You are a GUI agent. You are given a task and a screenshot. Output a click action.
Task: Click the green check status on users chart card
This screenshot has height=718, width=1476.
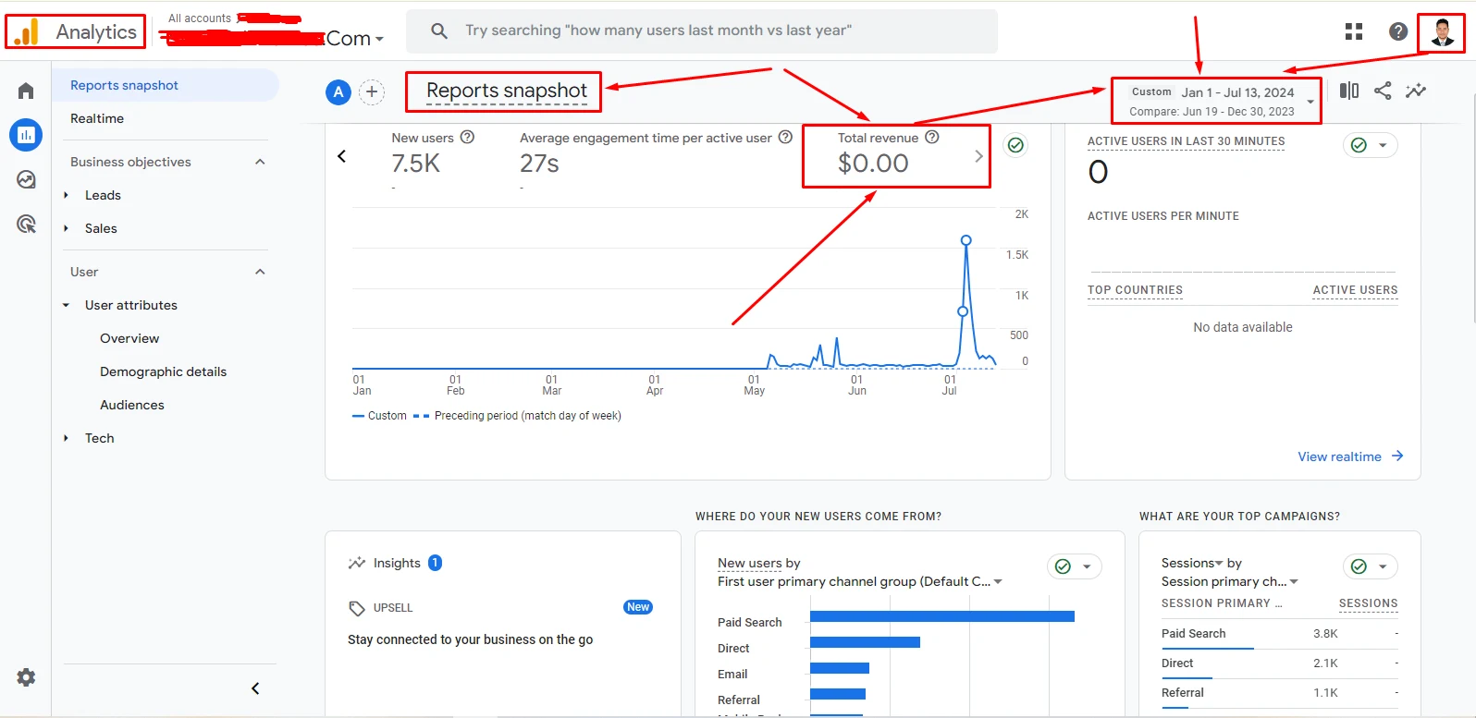click(x=1015, y=145)
